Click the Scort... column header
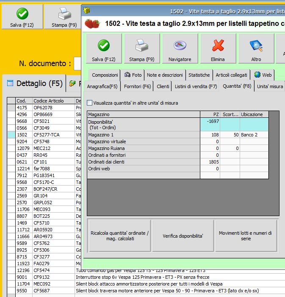The height and width of the screenshot is (297, 285). 230,114
